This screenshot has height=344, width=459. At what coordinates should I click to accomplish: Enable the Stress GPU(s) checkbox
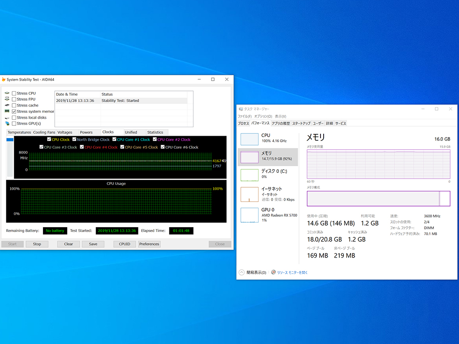pos(14,124)
